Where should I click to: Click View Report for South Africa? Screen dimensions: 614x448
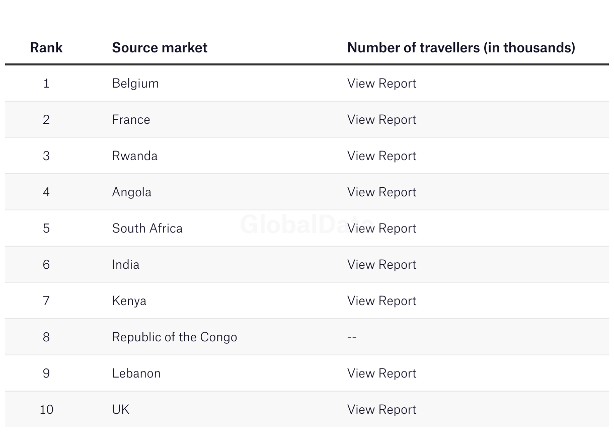381,229
